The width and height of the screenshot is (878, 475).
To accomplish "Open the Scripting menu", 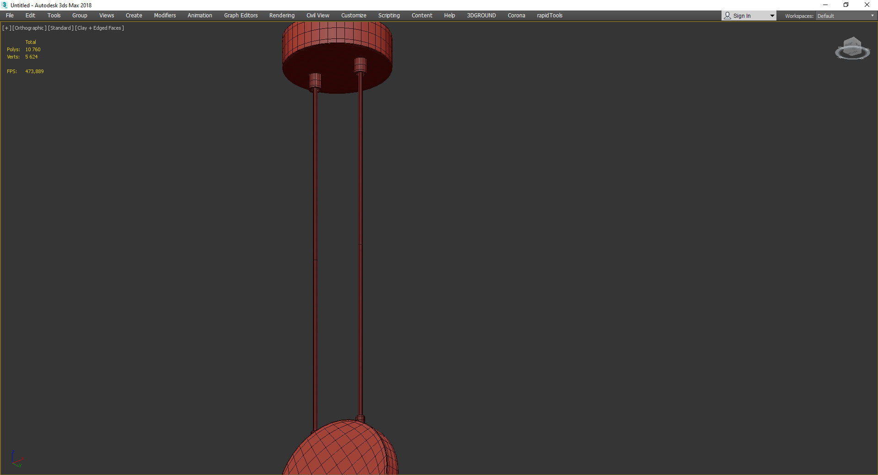I will point(389,16).
